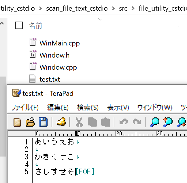The width and height of the screenshot is (187, 183).
Task: Click the test.txt text file icon
Action: point(33,79)
